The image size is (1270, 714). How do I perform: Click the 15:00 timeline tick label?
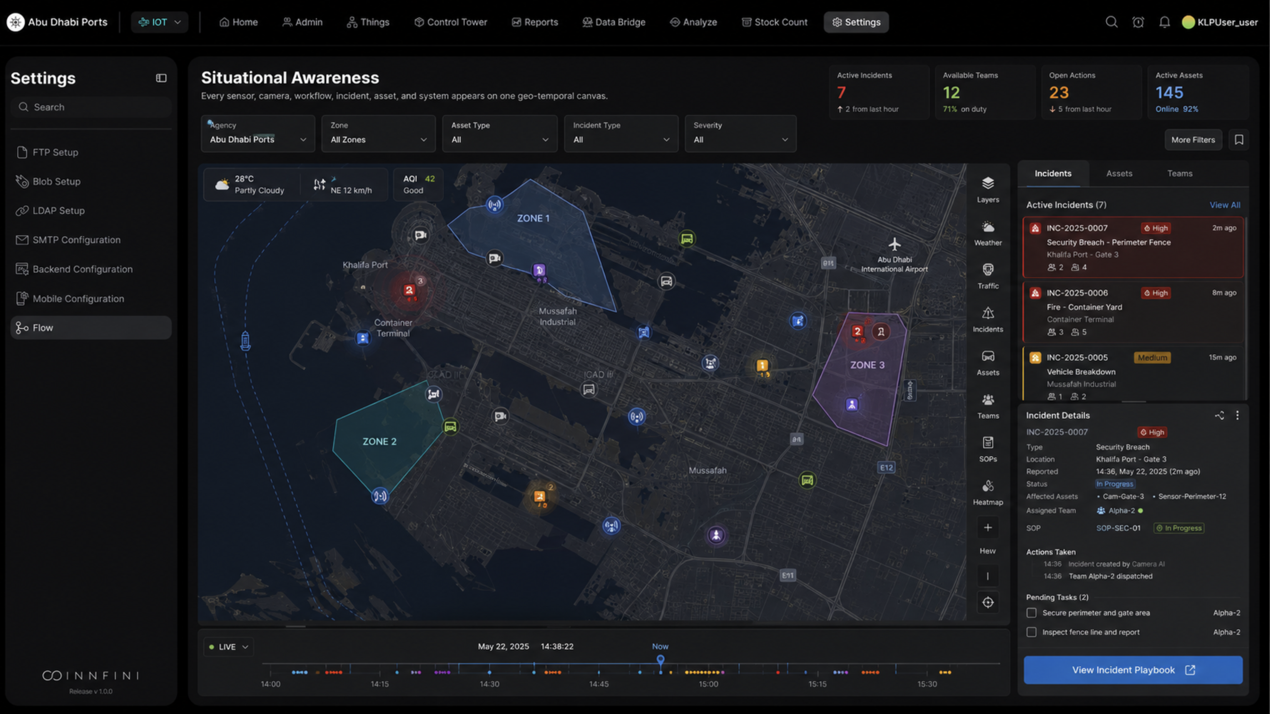(708, 684)
